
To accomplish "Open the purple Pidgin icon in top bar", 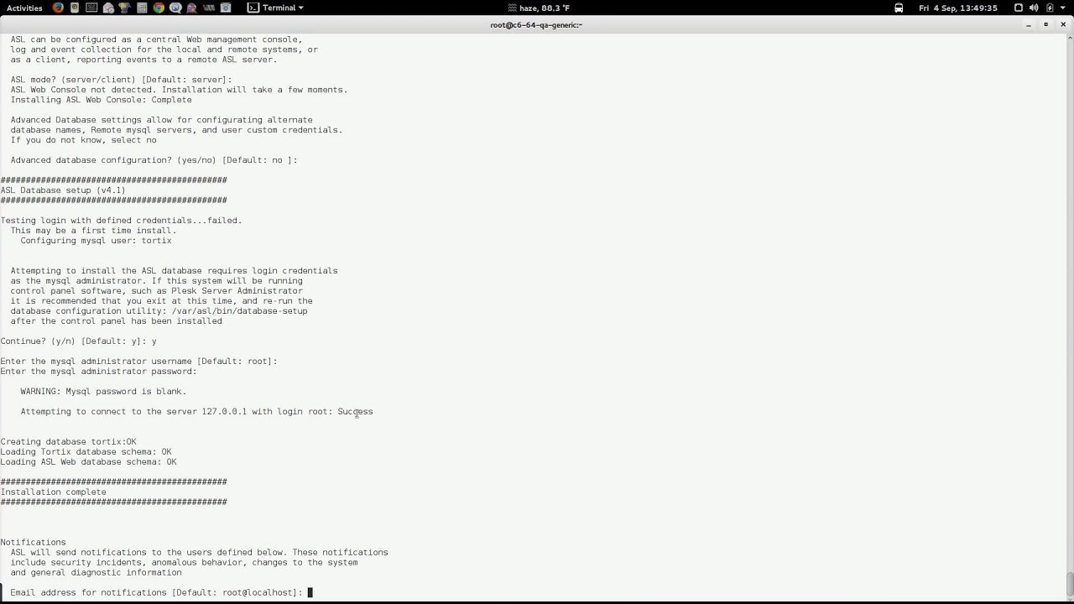I will point(192,8).
